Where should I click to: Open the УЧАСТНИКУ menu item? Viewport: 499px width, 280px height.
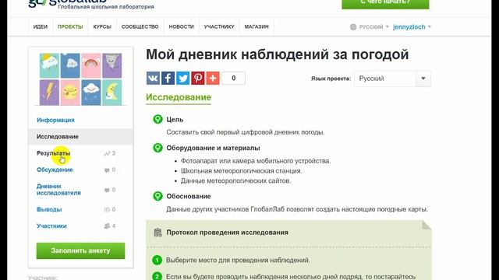tap(219, 26)
